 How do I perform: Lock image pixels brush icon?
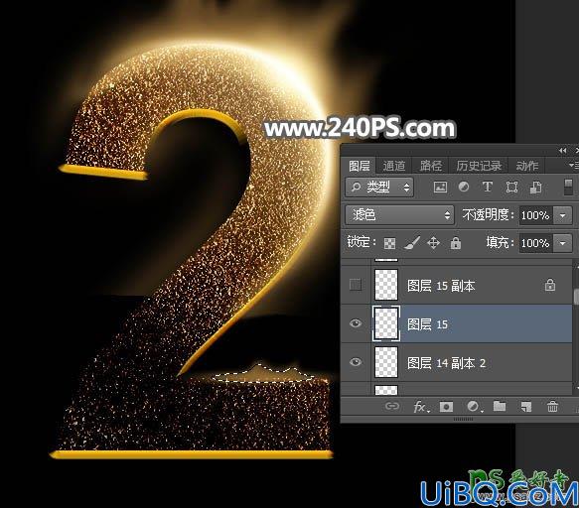pyautogui.click(x=412, y=243)
